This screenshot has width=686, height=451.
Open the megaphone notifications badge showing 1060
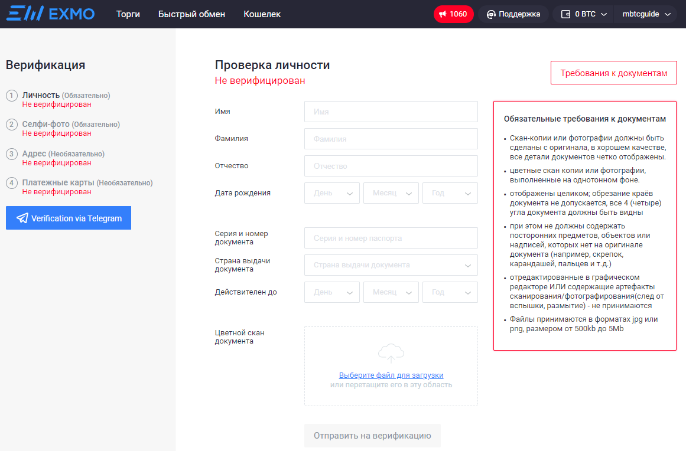[453, 14]
